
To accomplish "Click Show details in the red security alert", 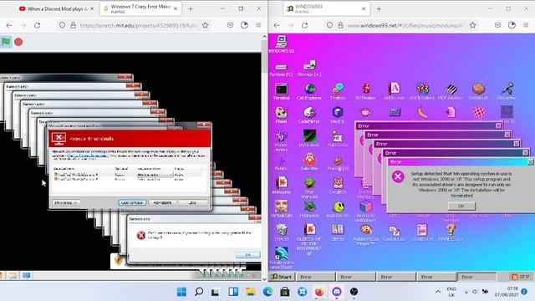I will (66, 202).
